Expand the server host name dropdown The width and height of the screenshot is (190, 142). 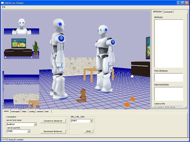(35, 124)
